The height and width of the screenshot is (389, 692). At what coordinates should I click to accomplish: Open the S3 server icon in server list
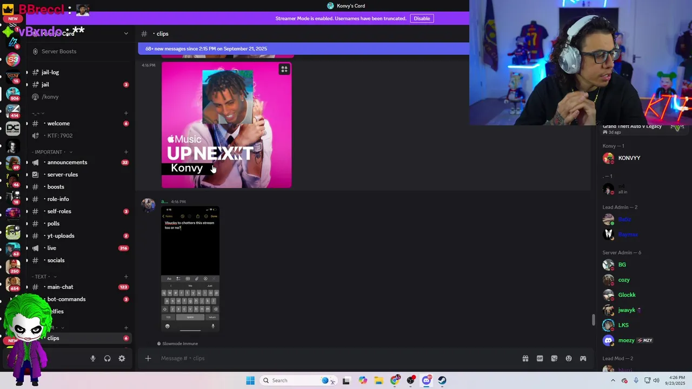[x=13, y=59]
